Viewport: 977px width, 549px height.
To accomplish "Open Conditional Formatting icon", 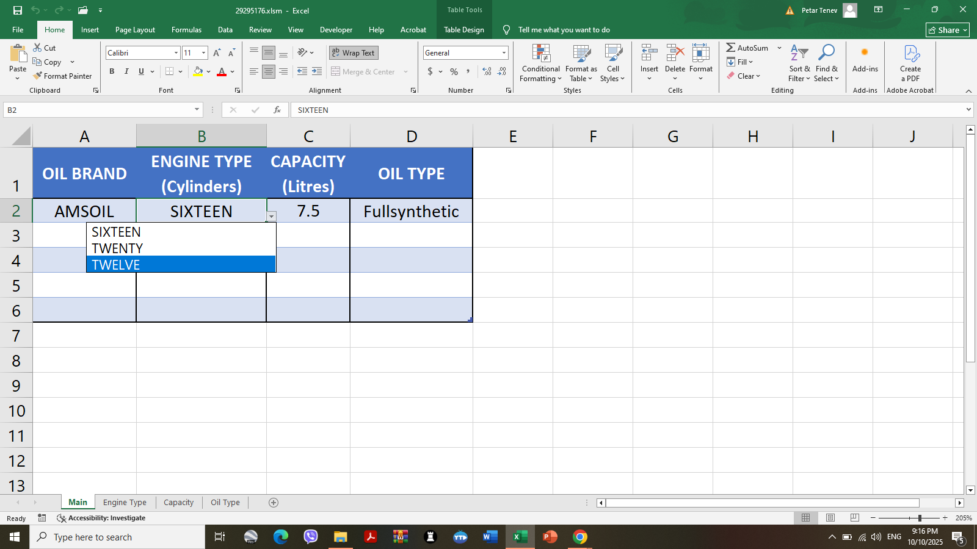I will [x=540, y=54].
